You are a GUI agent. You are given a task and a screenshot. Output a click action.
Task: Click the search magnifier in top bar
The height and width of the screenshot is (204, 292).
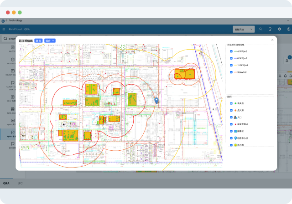pos(261,29)
